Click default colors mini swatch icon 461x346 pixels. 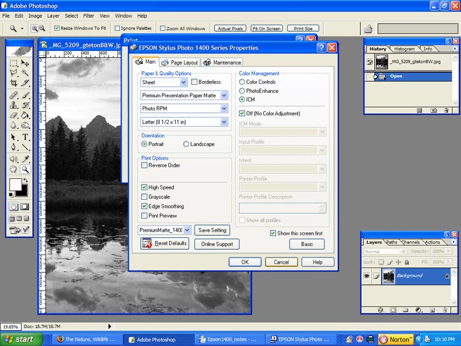click(x=11, y=195)
